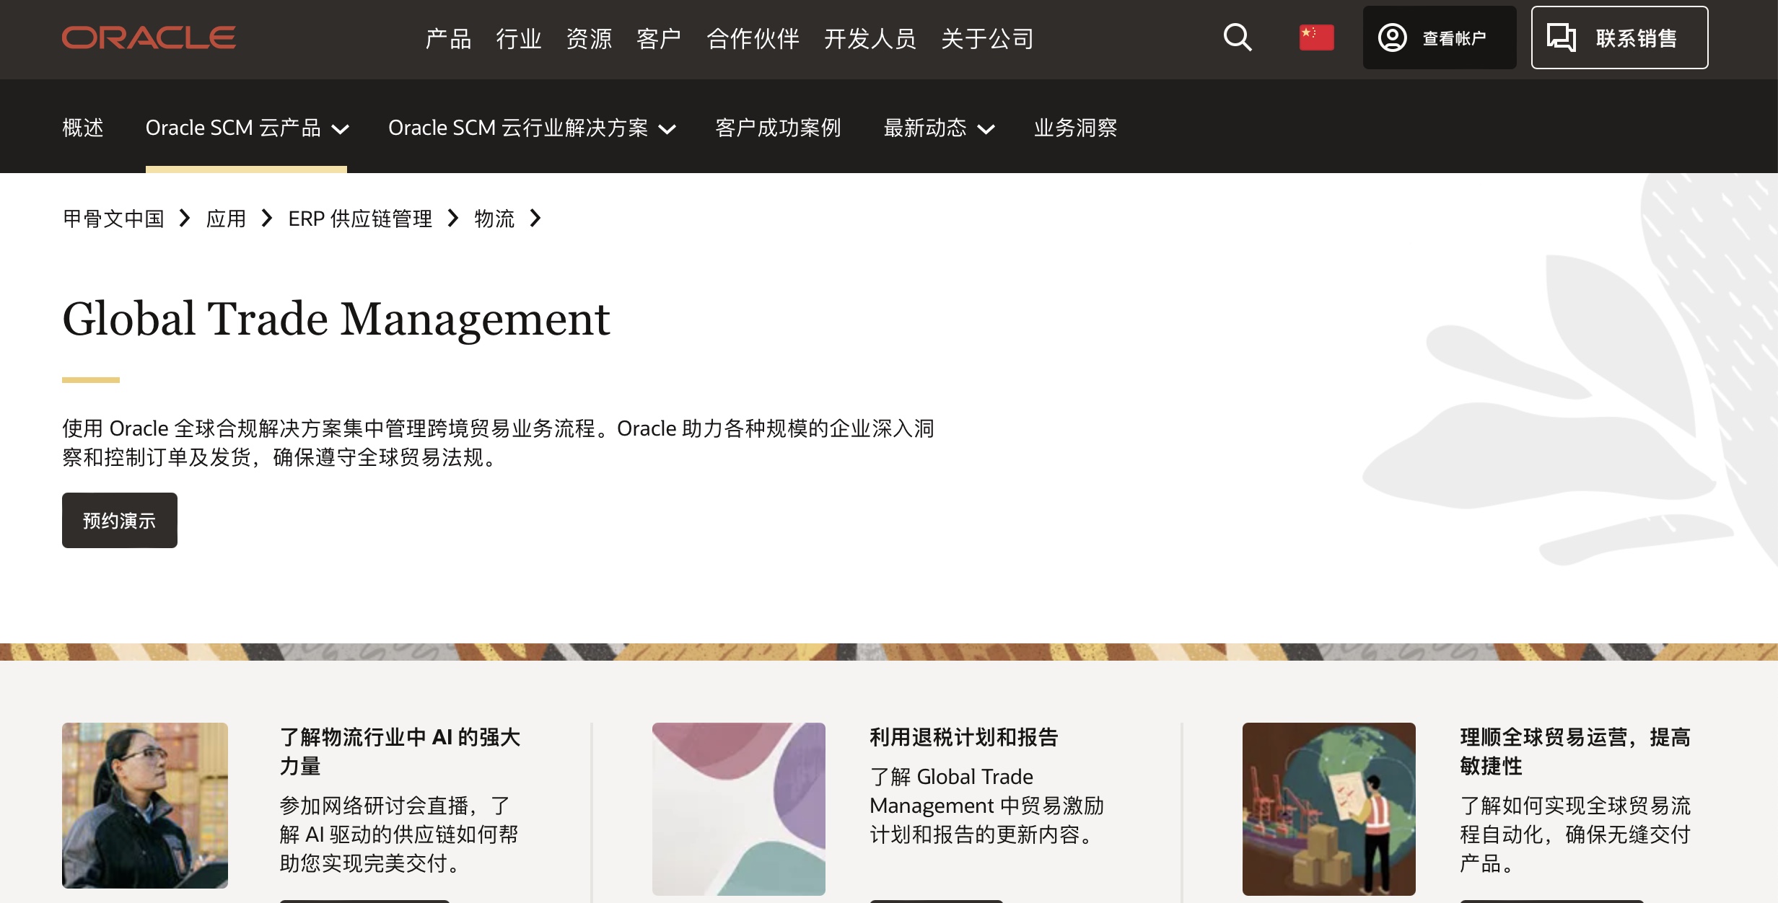Expand the Oracle SCM 云产品 dropdown

tap(247, 128)
